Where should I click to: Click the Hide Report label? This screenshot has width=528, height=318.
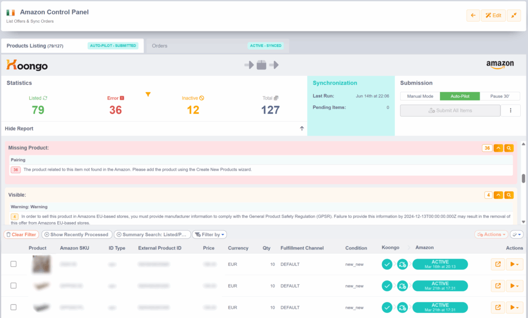pos(19,128)
